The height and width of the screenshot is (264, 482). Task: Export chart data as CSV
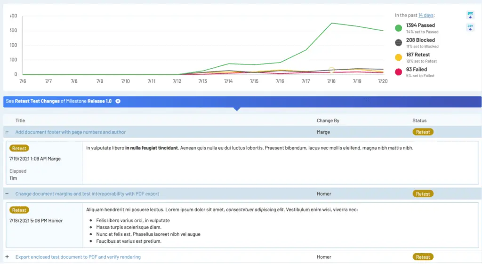[x=470, y=27]
